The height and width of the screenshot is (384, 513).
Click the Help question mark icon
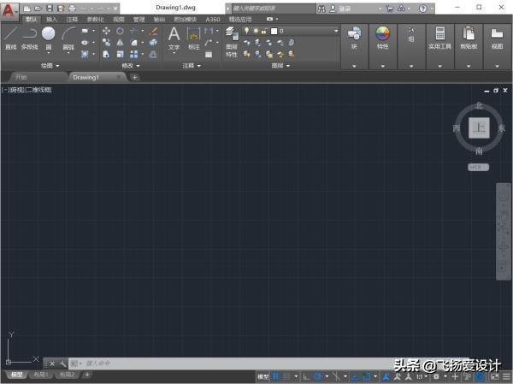tap(422, 9)
